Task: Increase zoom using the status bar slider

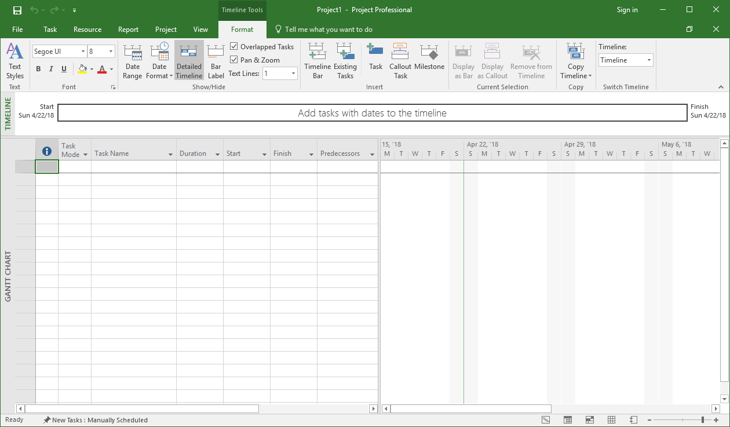Action: (716, 419)
